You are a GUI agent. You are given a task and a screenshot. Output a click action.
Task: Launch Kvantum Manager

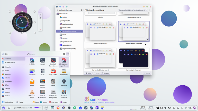pos(64,94)
